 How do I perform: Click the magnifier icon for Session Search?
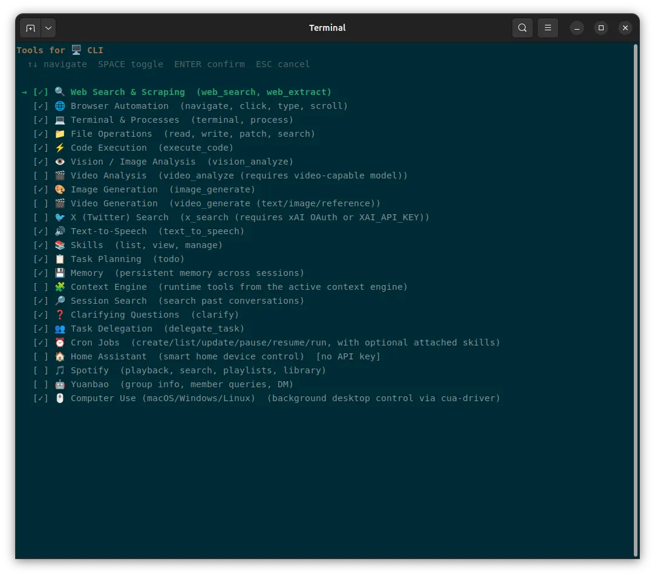coord(60,301)
